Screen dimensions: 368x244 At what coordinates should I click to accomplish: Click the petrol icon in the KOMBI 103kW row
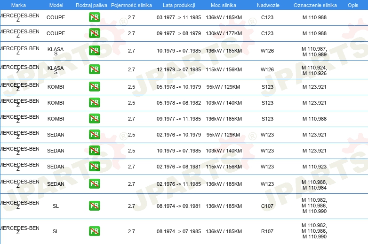[94, 102]
